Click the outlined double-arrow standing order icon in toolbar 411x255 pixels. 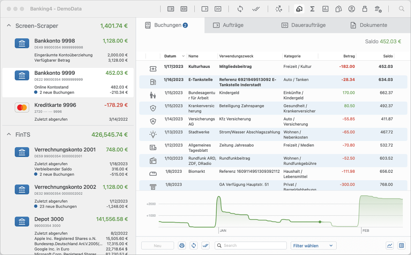point(218,9)
